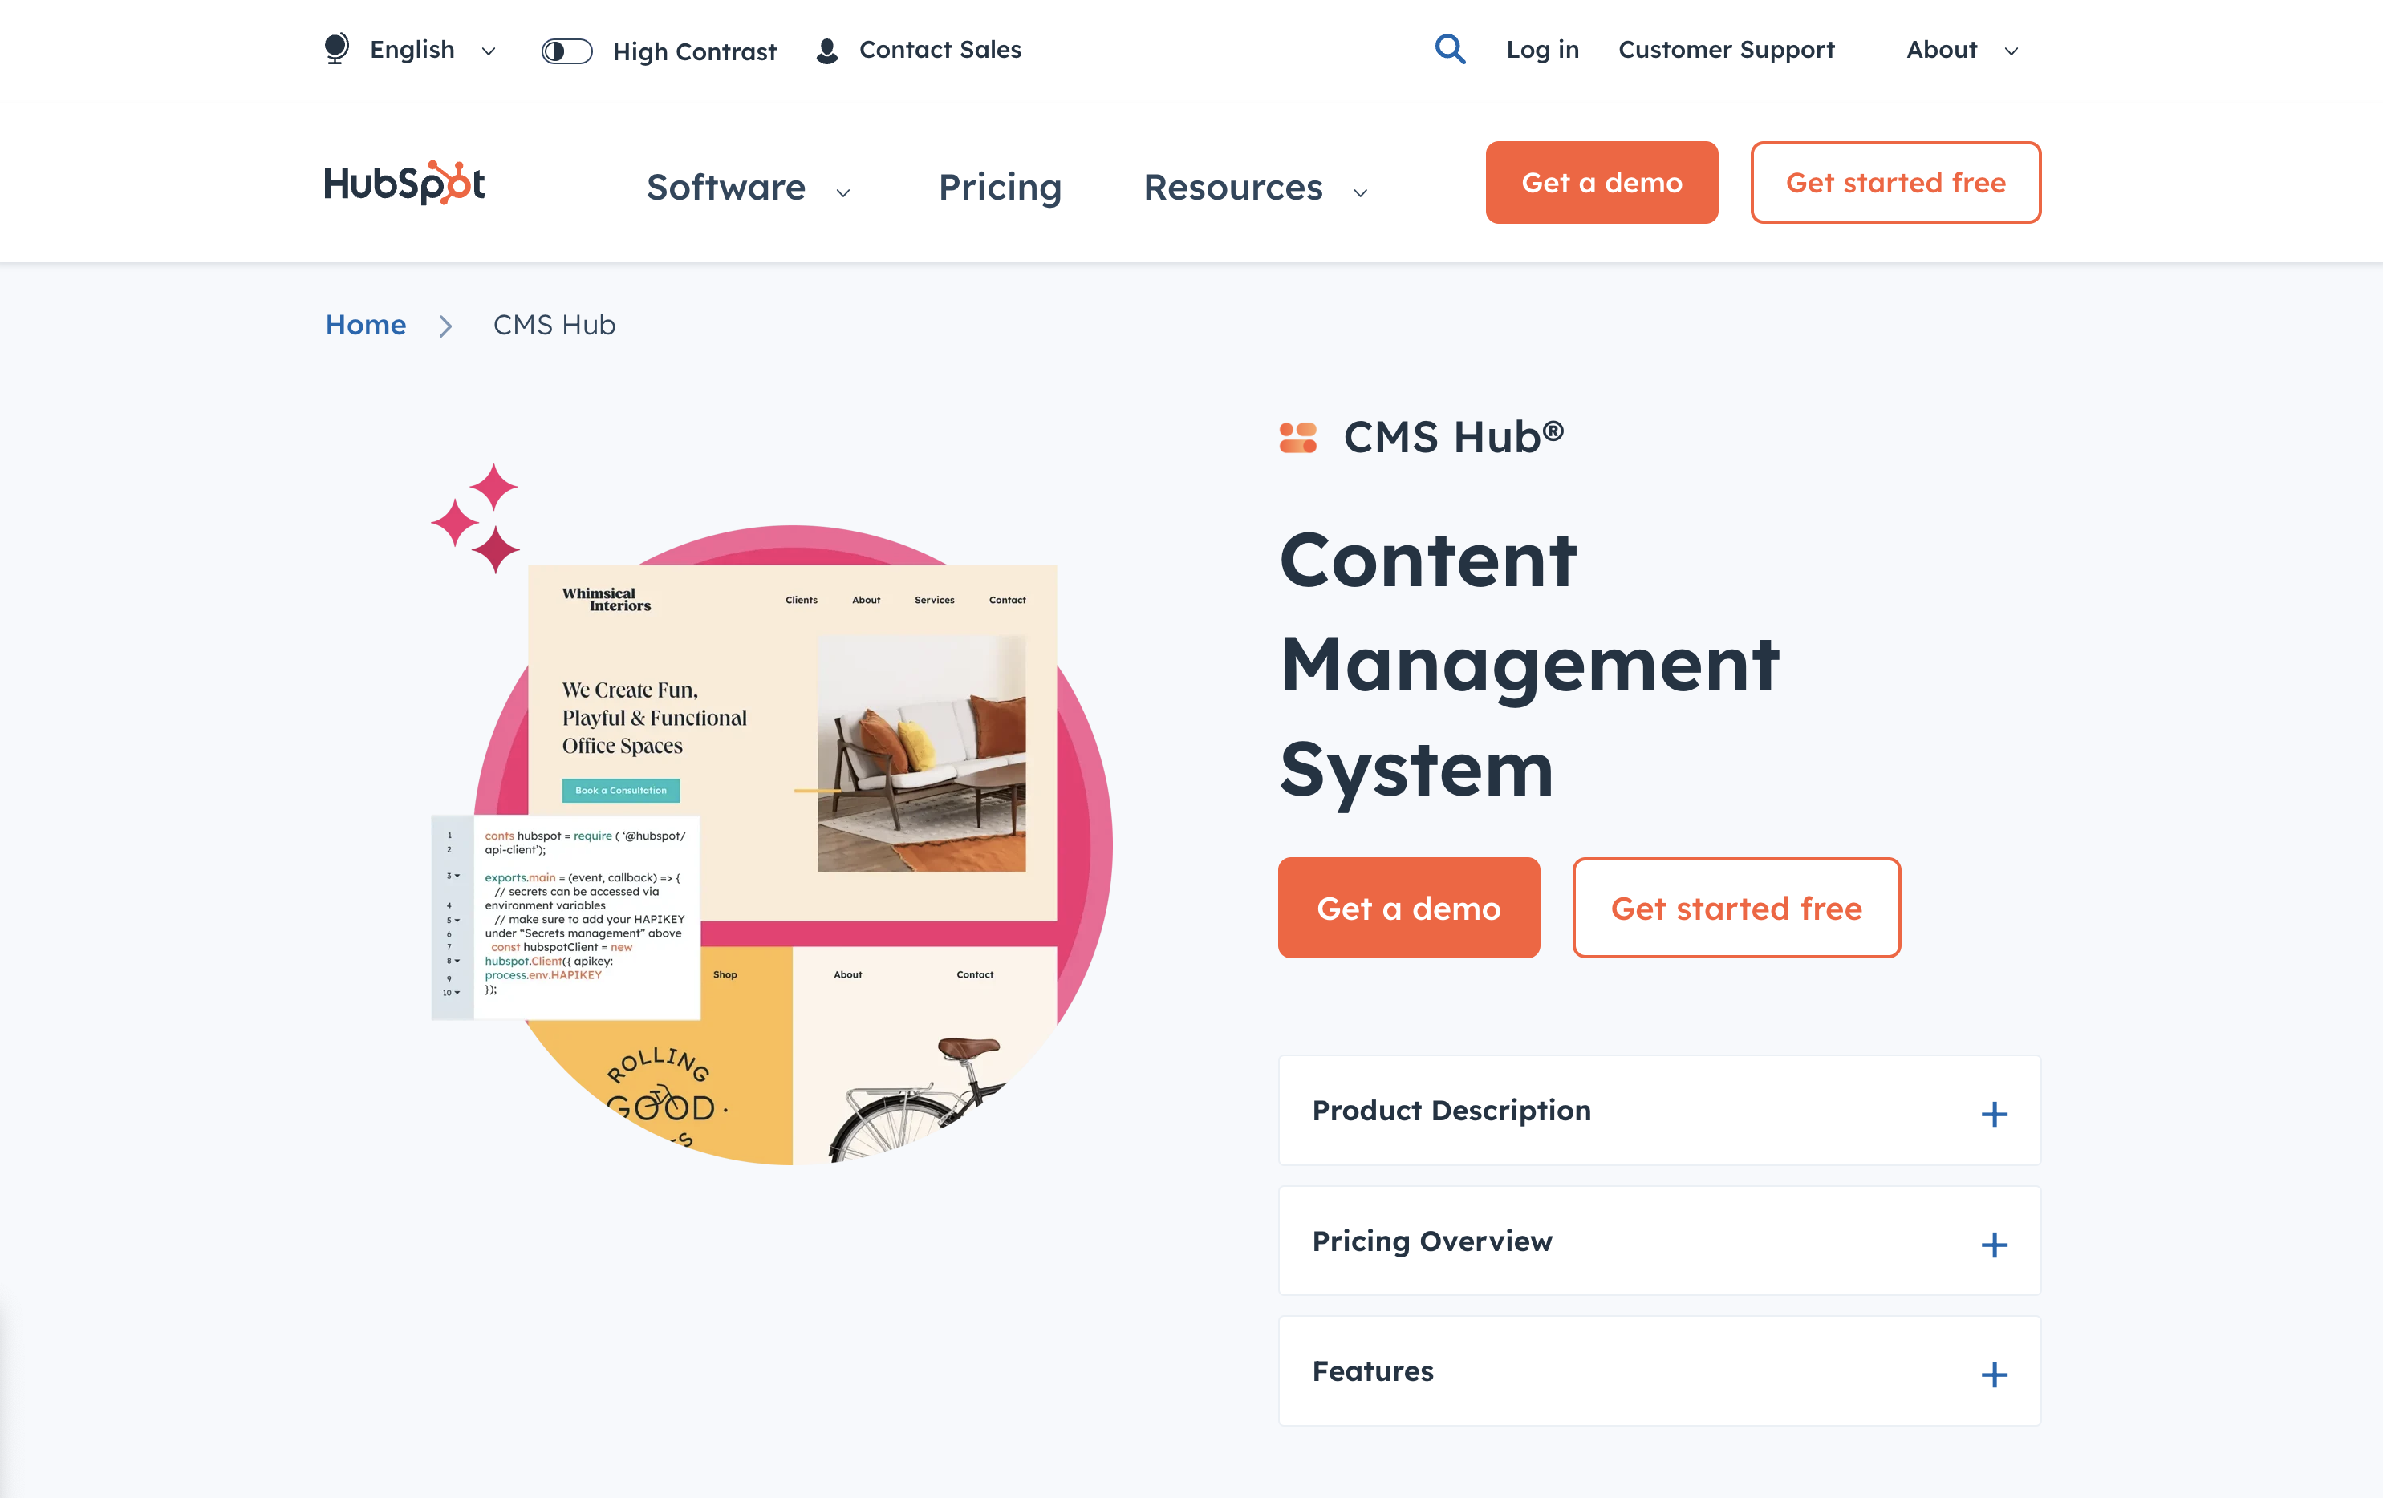2383x1498 pixels.
Task: Click the Get started free button
Action: pyautogui.click(x=1896, y=183)
